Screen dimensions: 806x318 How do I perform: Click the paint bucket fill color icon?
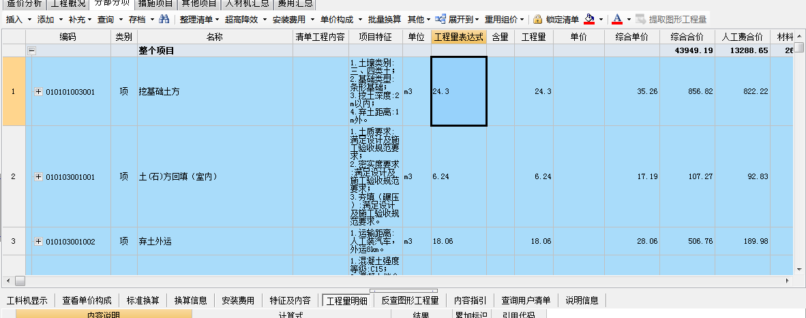tap(590, 20)
